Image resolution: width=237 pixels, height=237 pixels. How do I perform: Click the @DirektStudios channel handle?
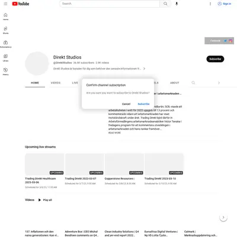pyautogui.click(x=62, y=63)
